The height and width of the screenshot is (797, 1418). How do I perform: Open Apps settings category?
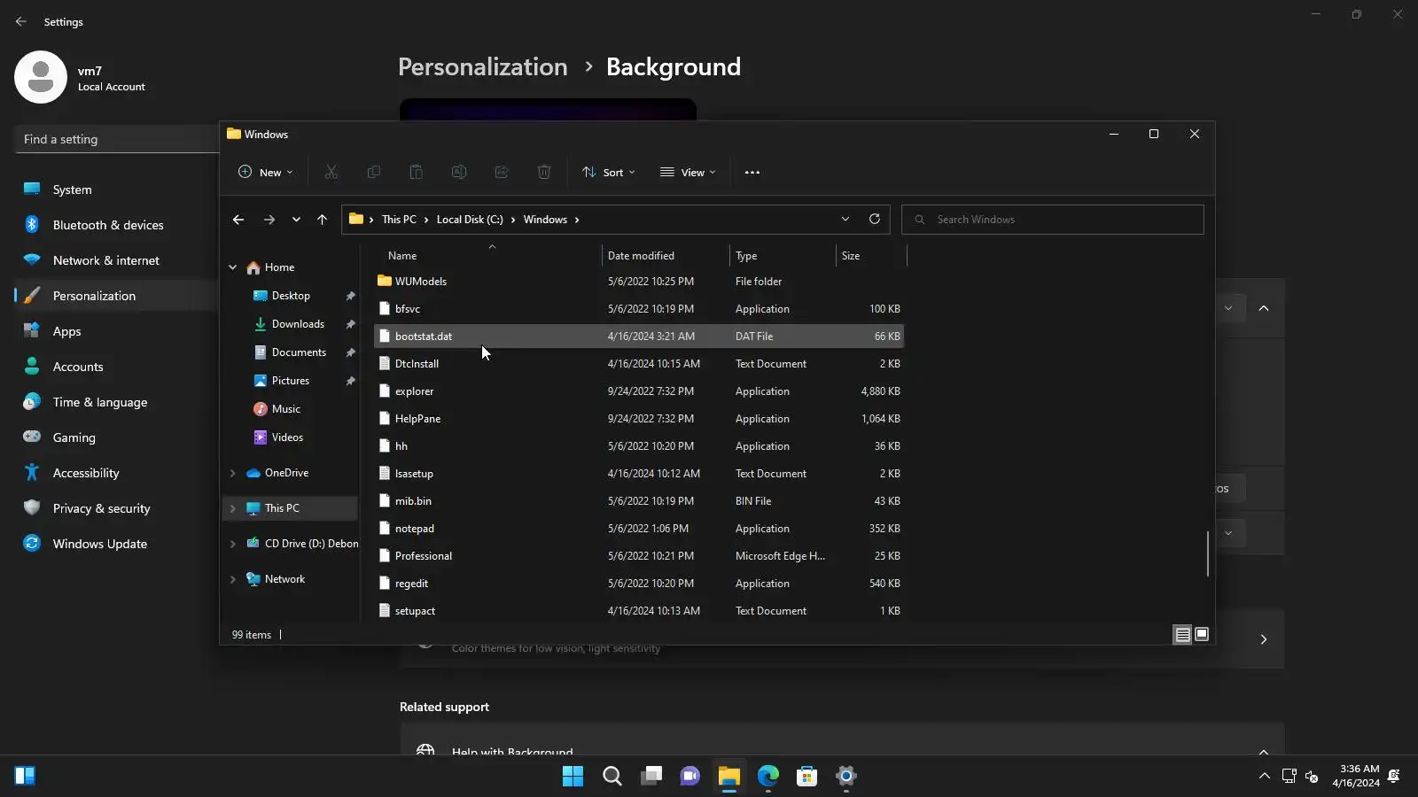tap(116, 331)
